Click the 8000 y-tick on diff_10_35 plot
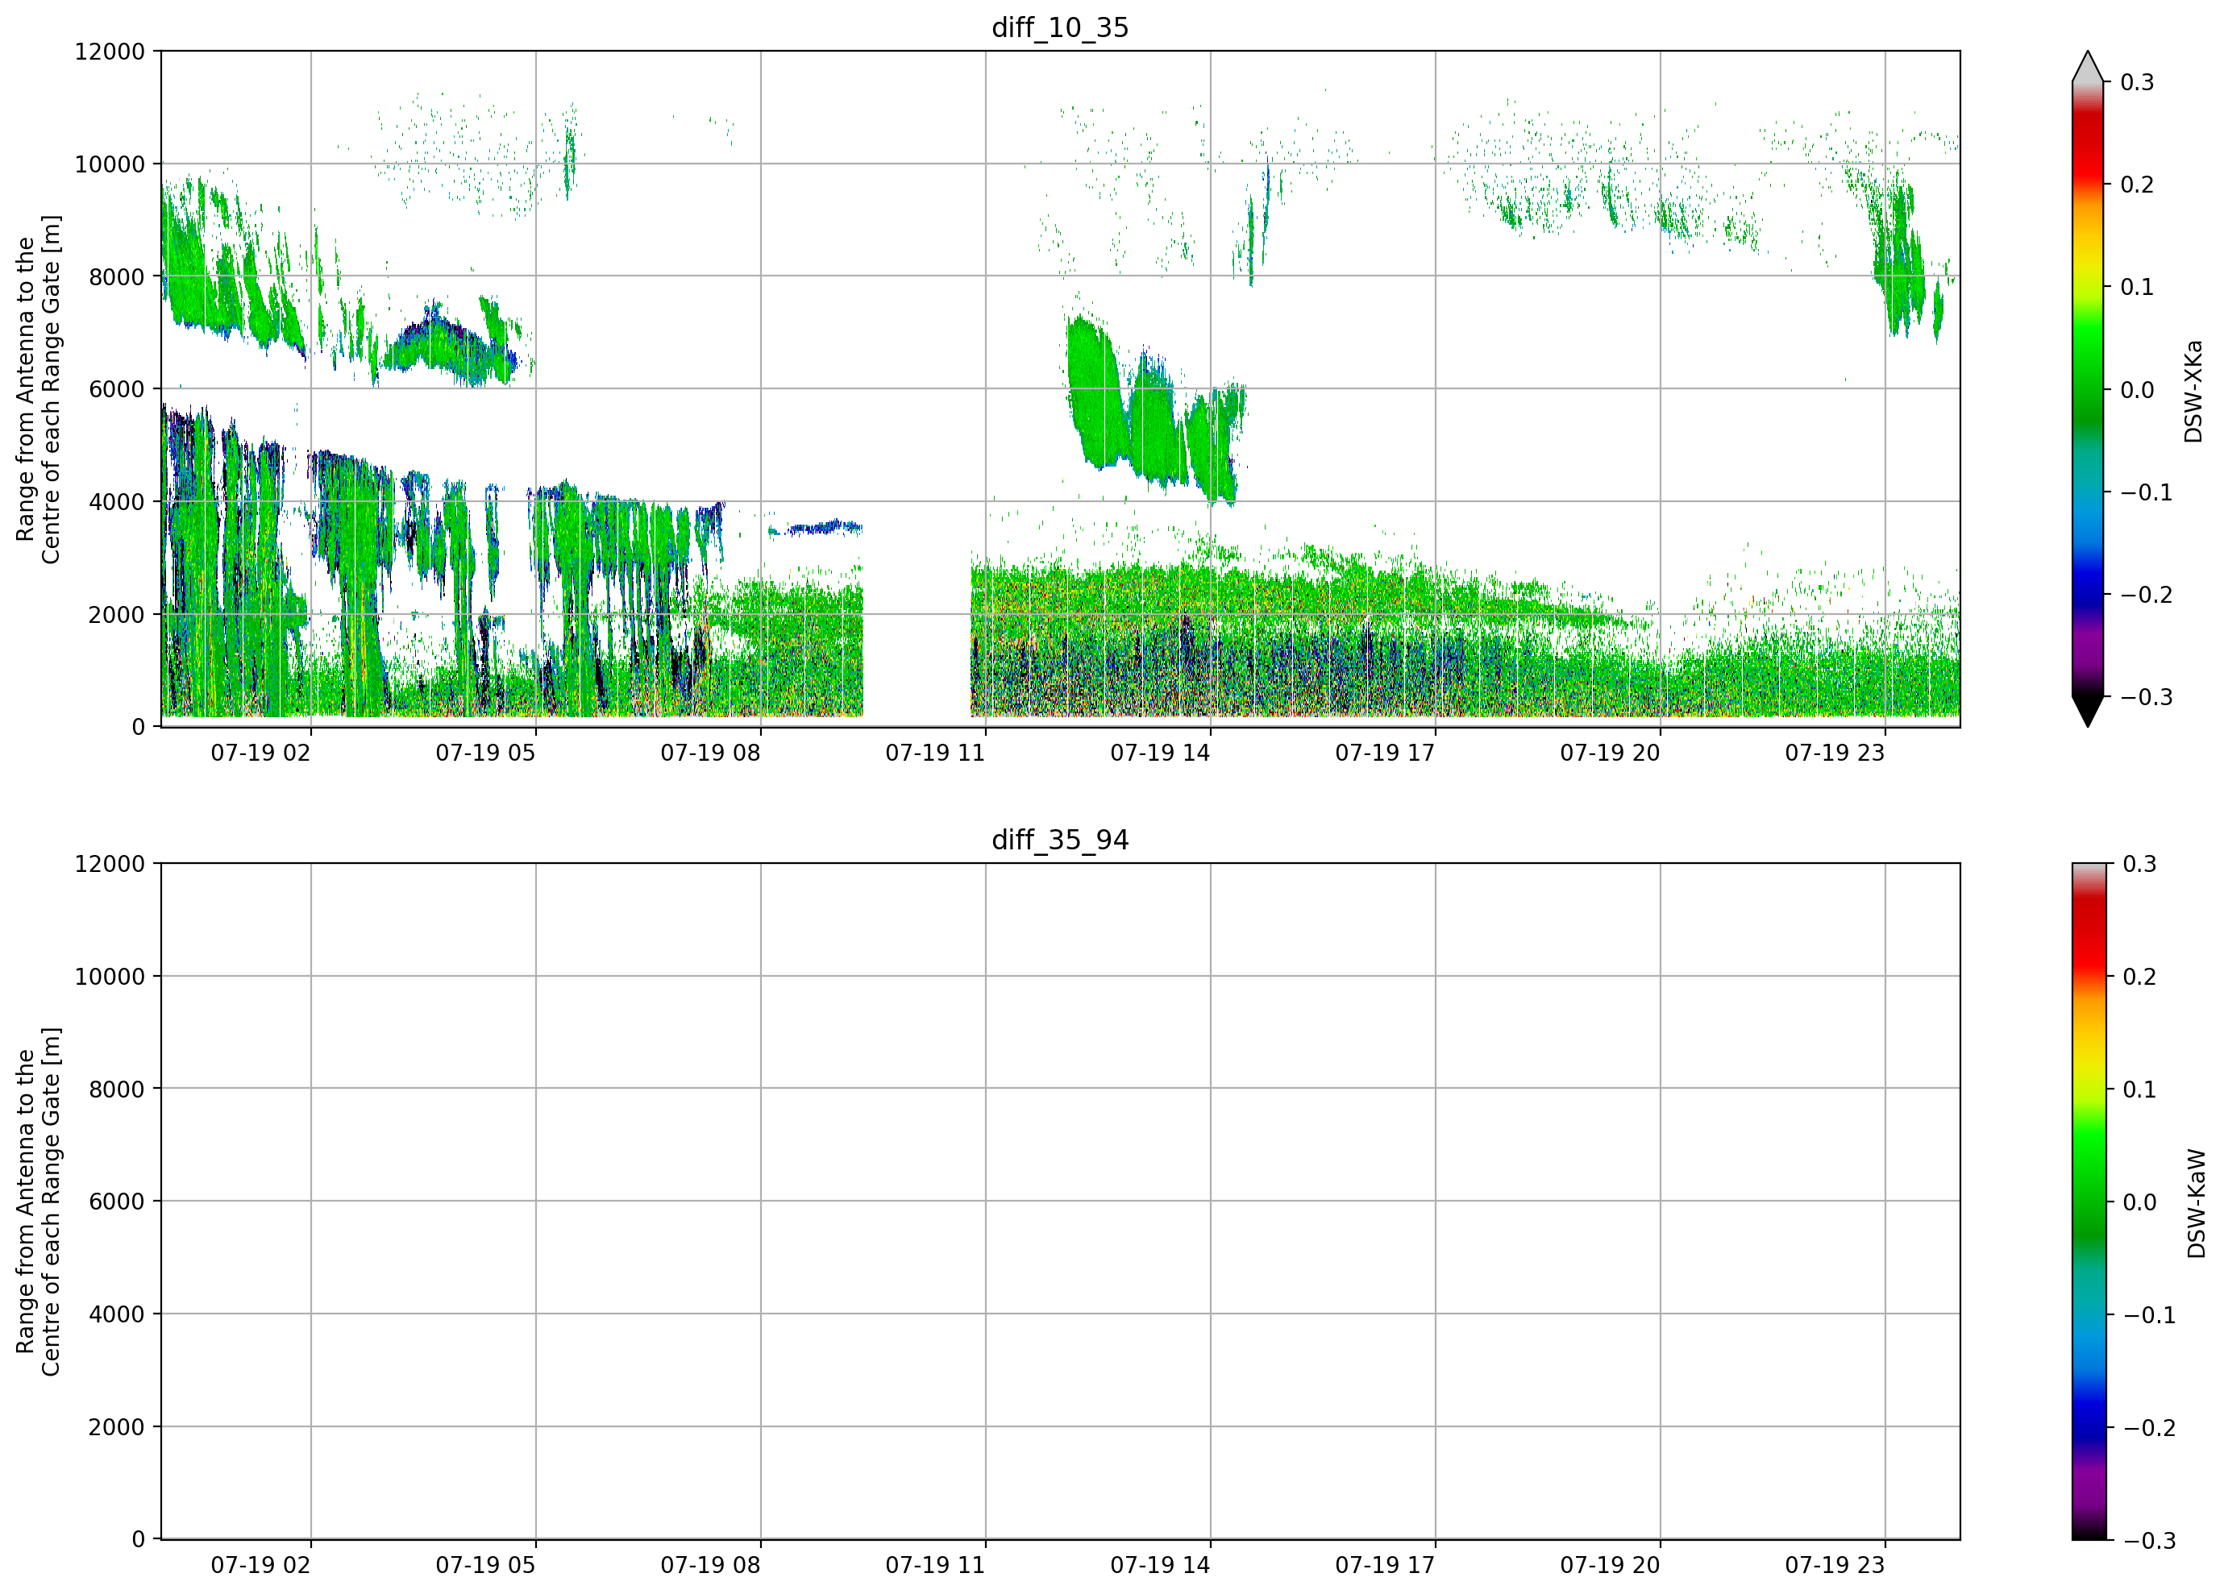The image size is (2224, 1594). pos(117,276)
